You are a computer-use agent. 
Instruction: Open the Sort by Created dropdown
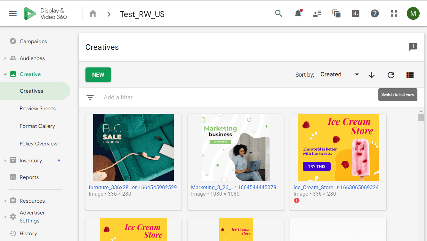coord(340,74)
